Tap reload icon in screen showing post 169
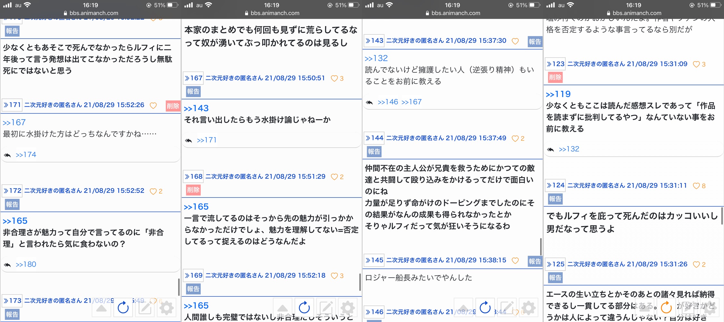Viewport: 724px width, 322px height. (x=304, y=308)
